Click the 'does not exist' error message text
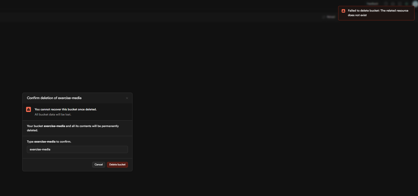 [x=357, y=15]
